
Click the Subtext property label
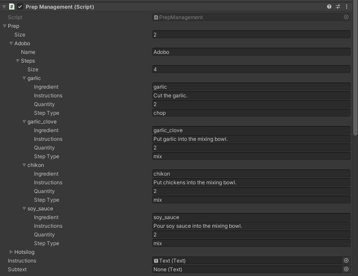click(x=17, y=269)
